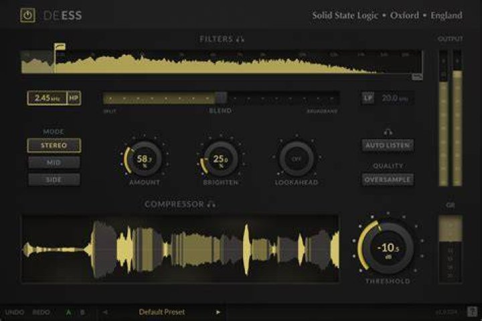Click the LOOKAHEAD knob set to OFF
Image resolution: width=482 pixels, height=321 pixels.
pos(297,158)
